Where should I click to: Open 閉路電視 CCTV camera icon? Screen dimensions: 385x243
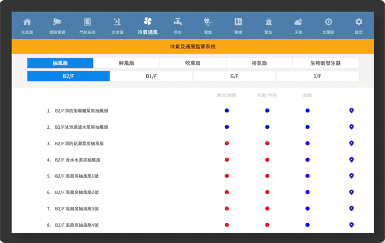click(x=57, y=23)
